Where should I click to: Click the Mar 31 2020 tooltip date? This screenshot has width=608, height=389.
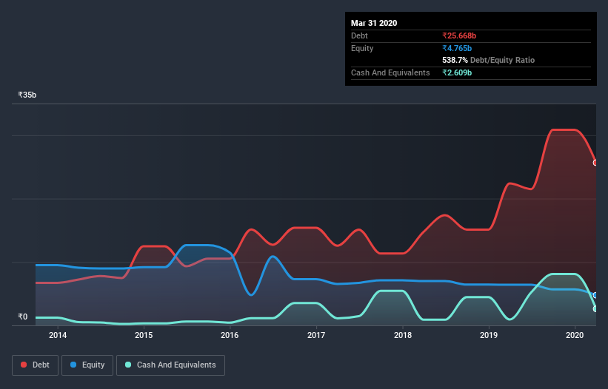pyautogui.click(x=374, y=23)
